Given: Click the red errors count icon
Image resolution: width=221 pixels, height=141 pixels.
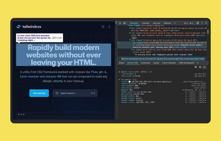Looking at the screenshot, I should (x=186, y=23).
